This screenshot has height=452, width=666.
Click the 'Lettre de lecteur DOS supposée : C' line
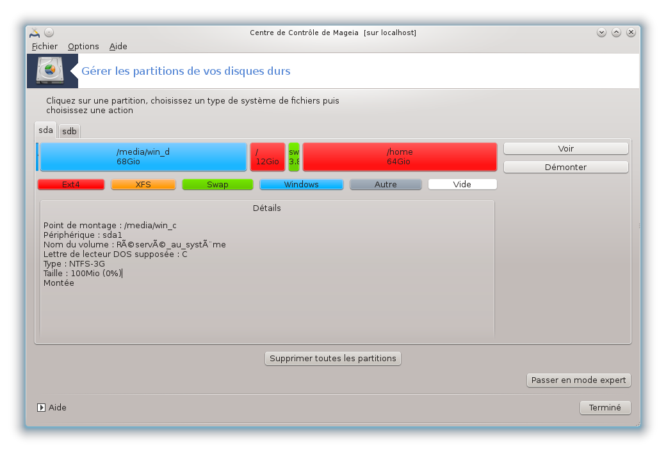(x=115, y=254)
